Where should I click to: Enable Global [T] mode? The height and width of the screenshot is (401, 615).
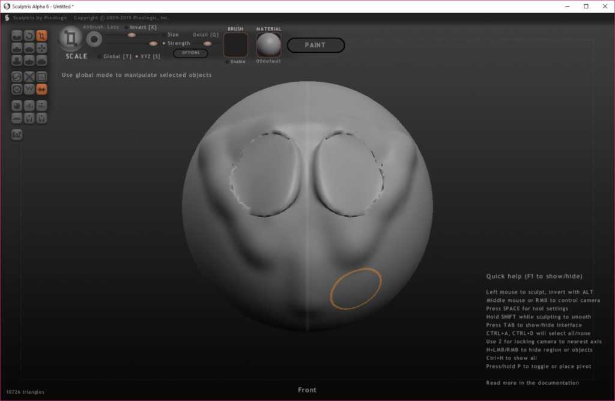click(x=115, y=56)
